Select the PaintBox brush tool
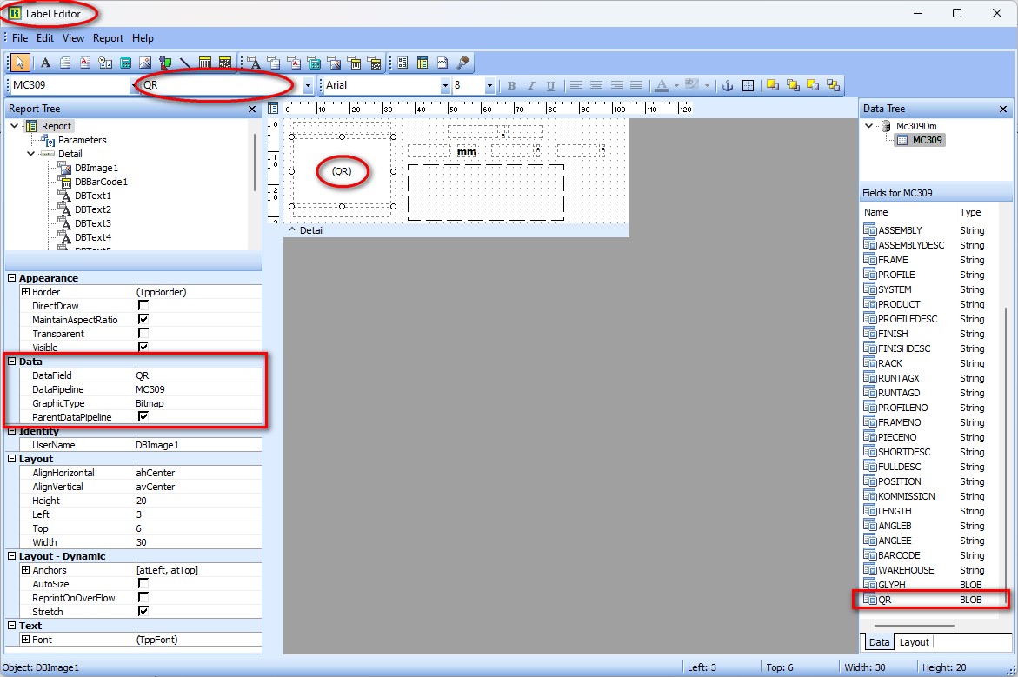1018x677 pixels. coord(462,63)
